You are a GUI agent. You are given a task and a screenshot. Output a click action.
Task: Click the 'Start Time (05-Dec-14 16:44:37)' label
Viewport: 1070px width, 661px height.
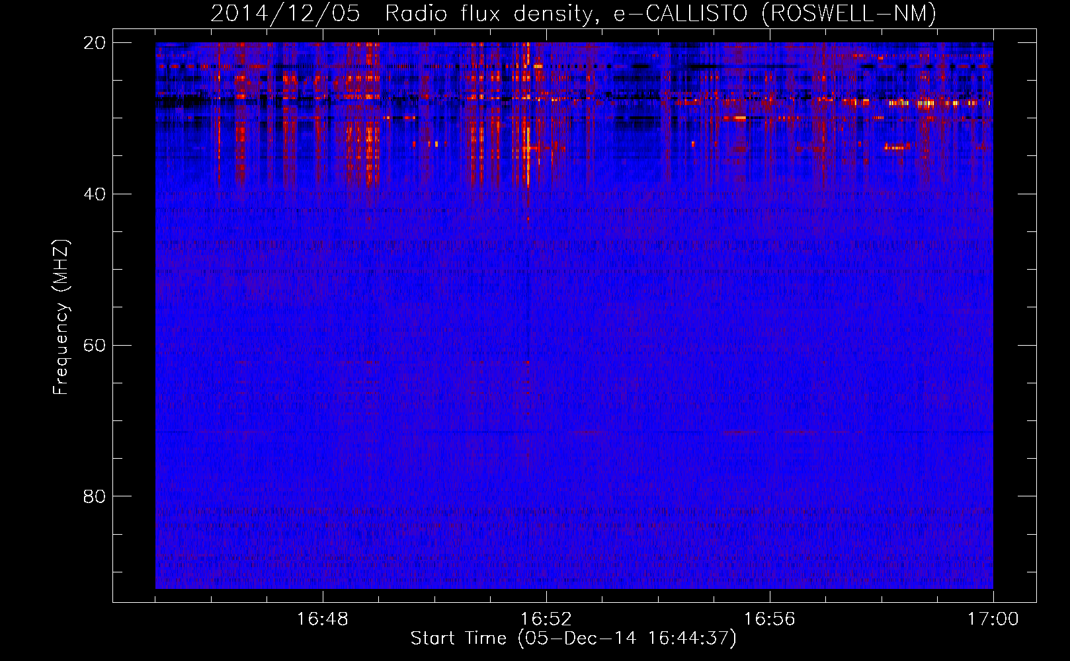point(573,639)
